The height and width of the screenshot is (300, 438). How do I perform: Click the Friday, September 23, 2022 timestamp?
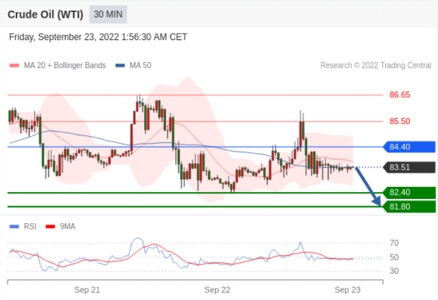click(98, 37)
